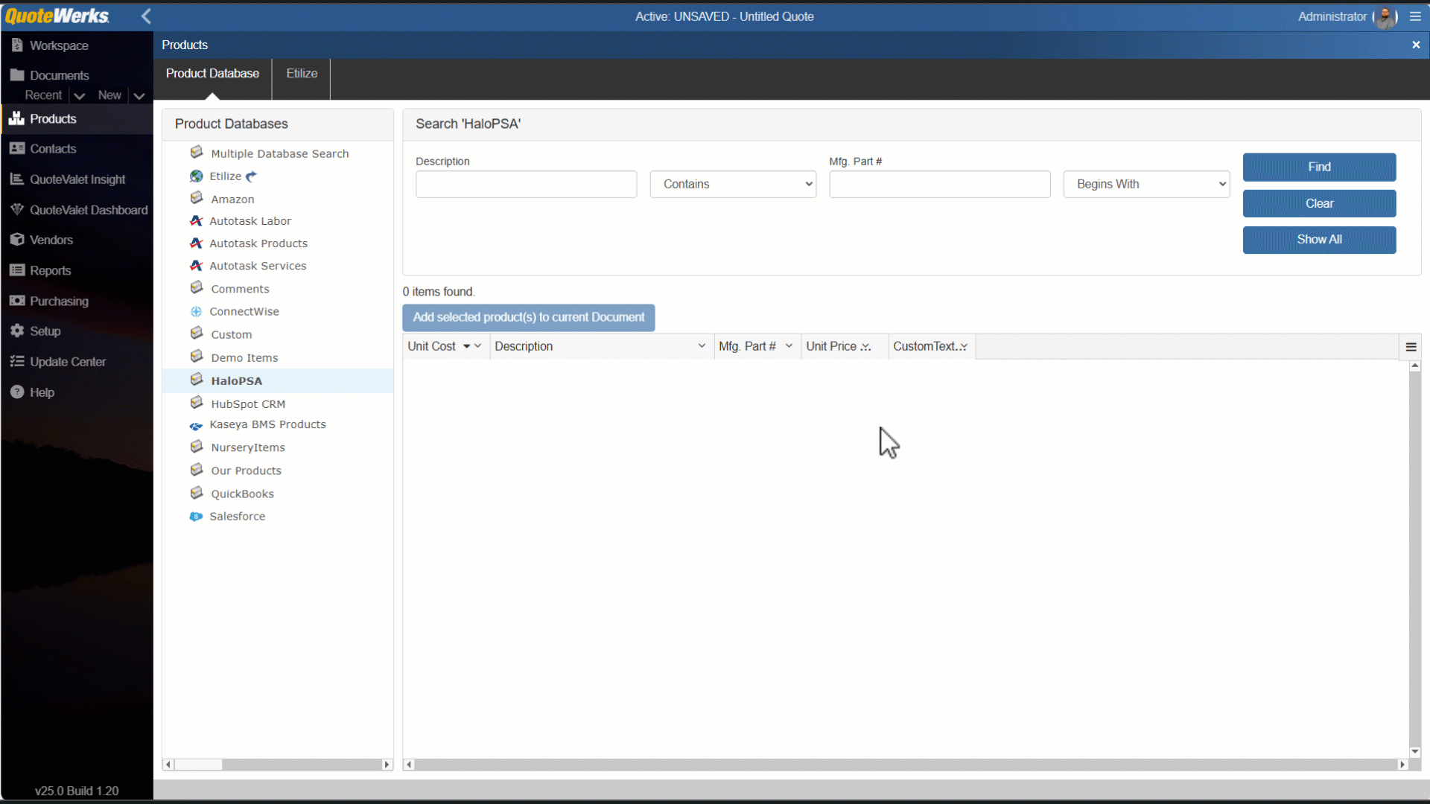Select the ConnectWise database
1430x804 pixels.
coord(244,311)
